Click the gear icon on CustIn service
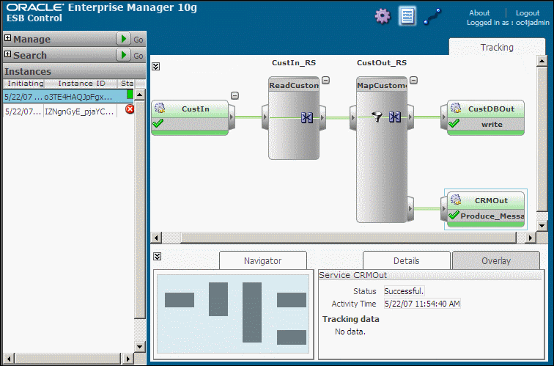The width and height of the screenshot is (554, 366). pyautogui.click(x=160, y=108)
